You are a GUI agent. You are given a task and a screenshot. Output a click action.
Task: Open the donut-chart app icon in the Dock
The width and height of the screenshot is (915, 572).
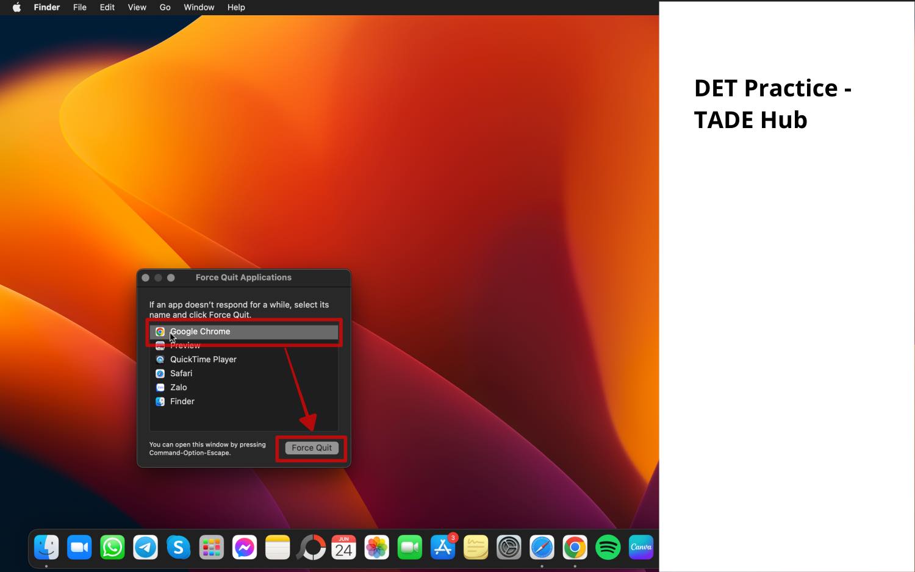click(311, 547)
